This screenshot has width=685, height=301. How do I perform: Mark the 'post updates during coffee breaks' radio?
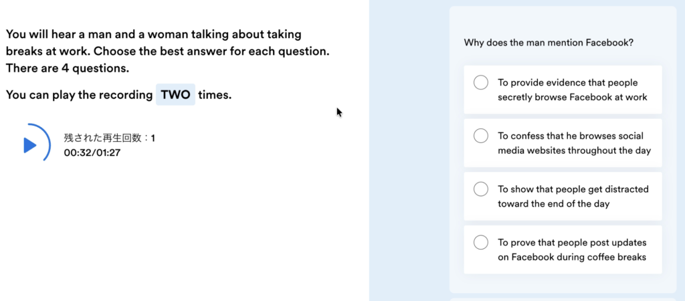tap(480, 242)
